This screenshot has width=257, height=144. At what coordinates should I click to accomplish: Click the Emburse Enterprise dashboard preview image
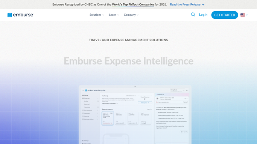pos(135,115)
